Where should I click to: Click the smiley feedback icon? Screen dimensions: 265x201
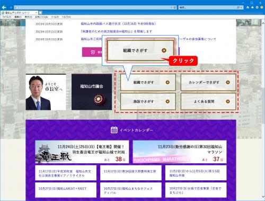tap(262, 7)
